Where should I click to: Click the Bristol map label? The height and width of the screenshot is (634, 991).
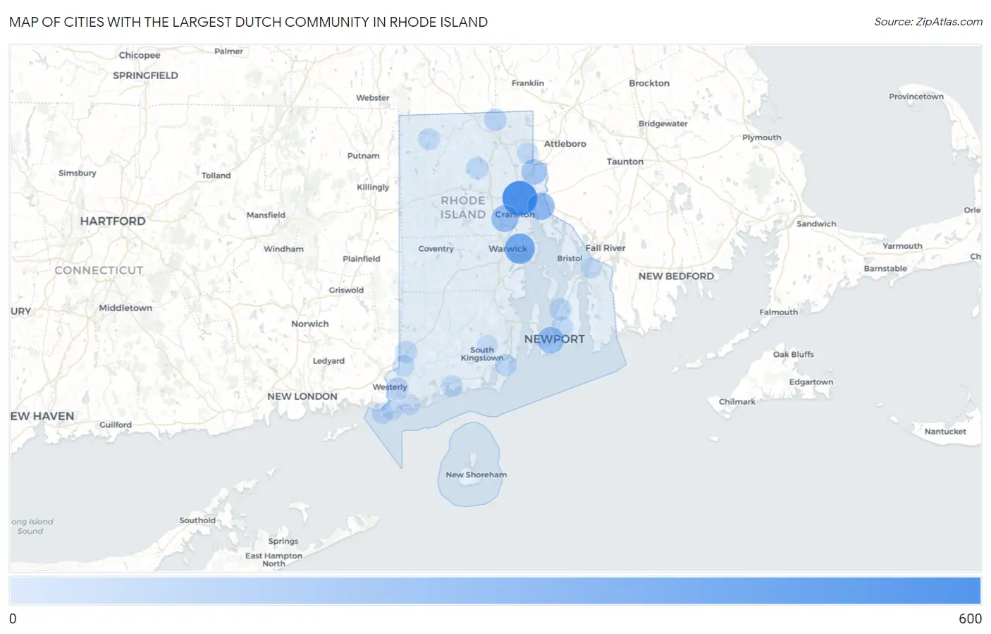570,259
